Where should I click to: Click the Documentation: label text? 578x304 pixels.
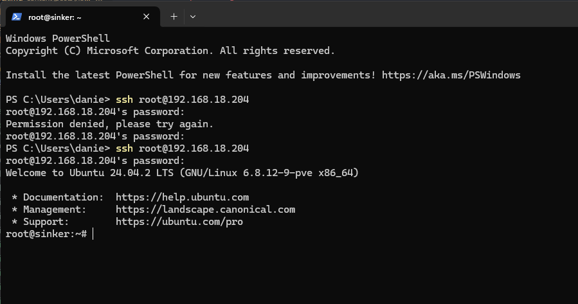64,197
